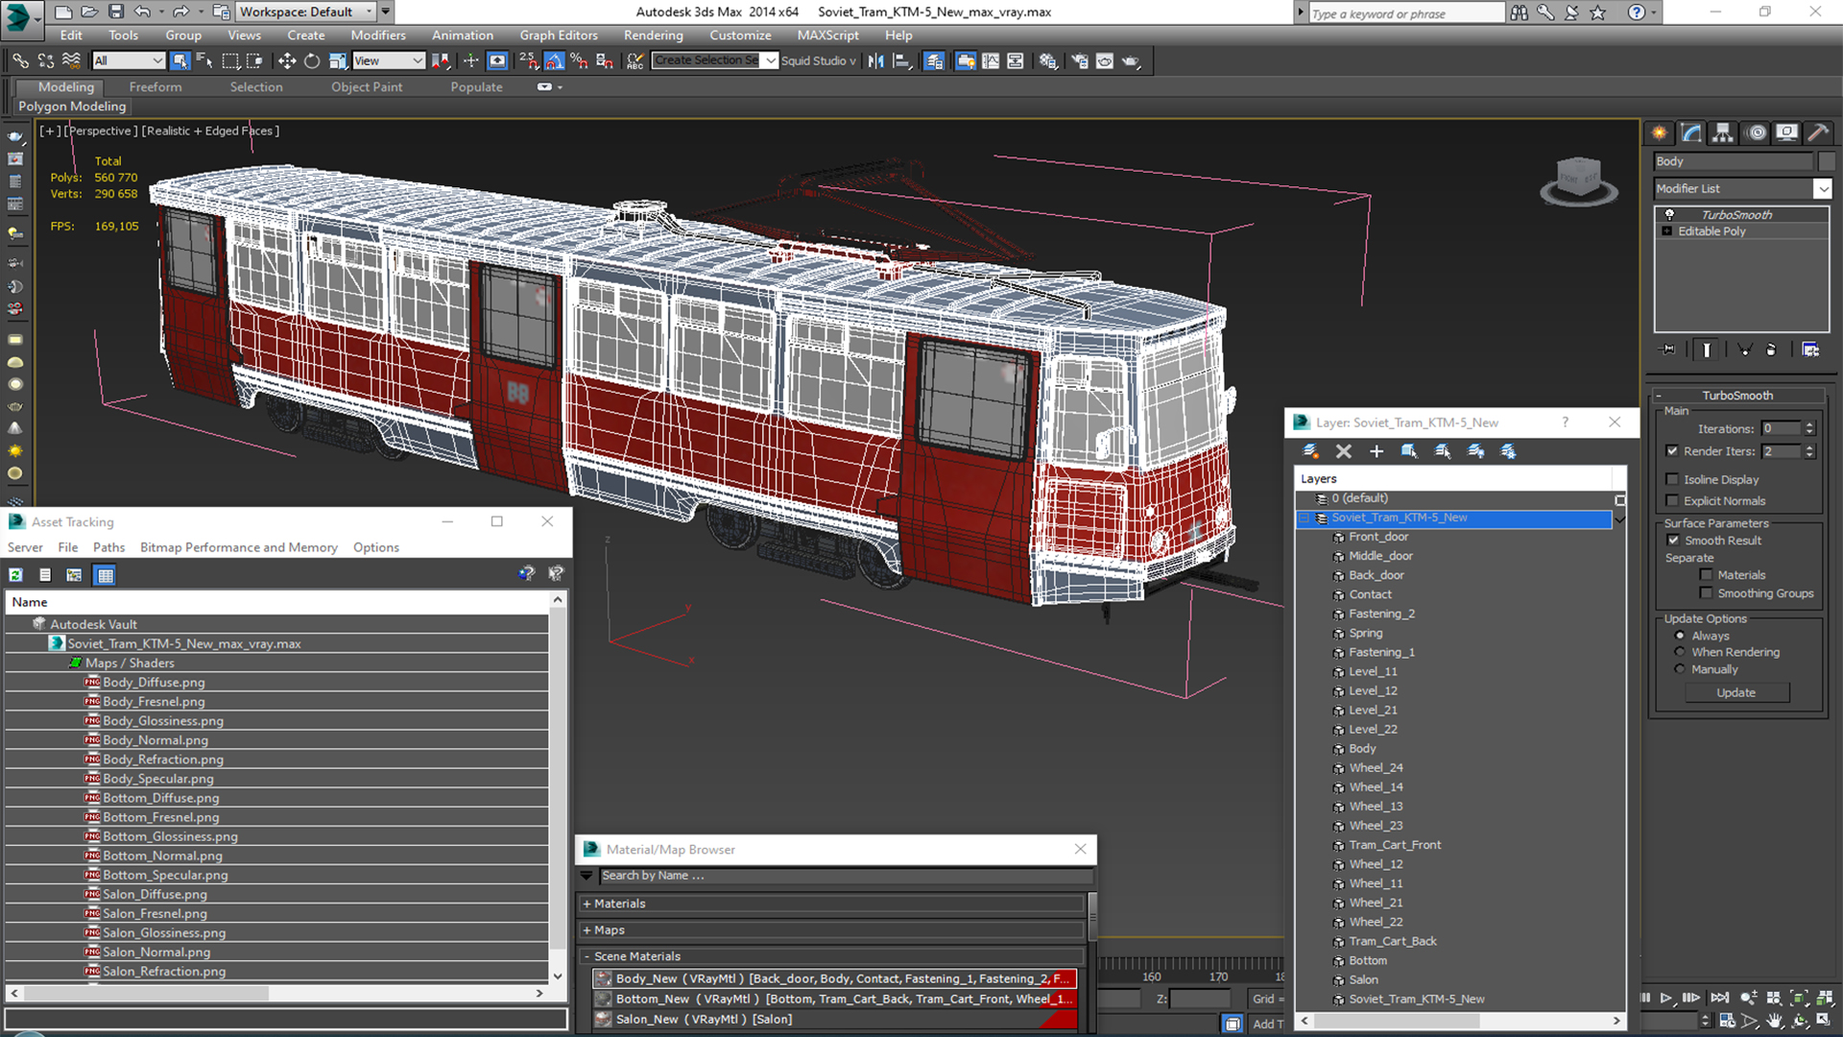Select the Manually update option
The height and width of the screenshot is (1037, 1843).
[x=1679, y=669]
